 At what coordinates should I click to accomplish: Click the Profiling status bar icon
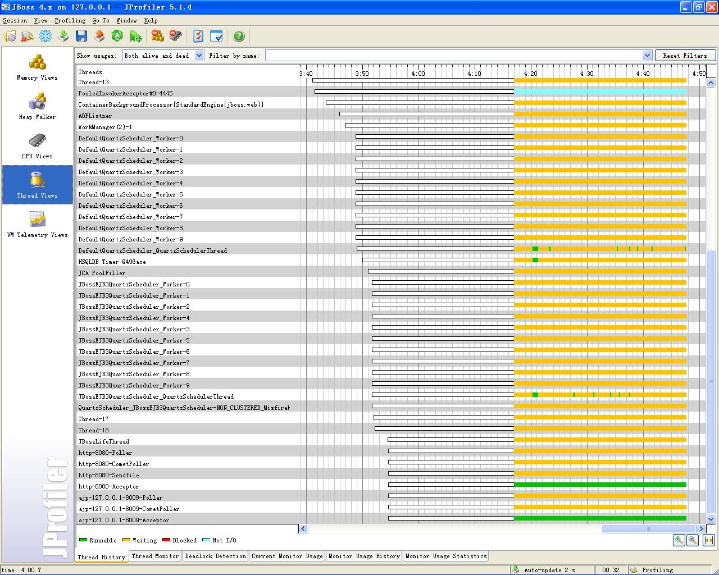point(634,569)
